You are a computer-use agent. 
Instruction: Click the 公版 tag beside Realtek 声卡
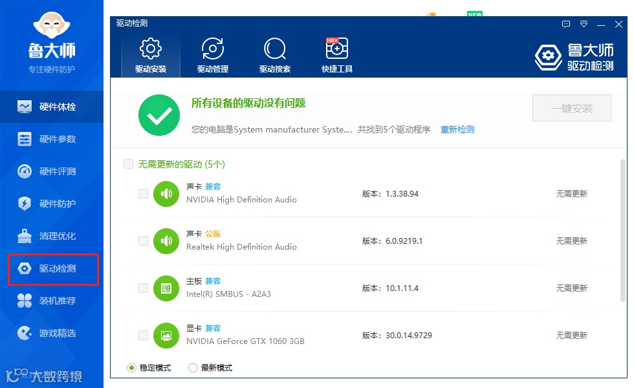point(213,233)
